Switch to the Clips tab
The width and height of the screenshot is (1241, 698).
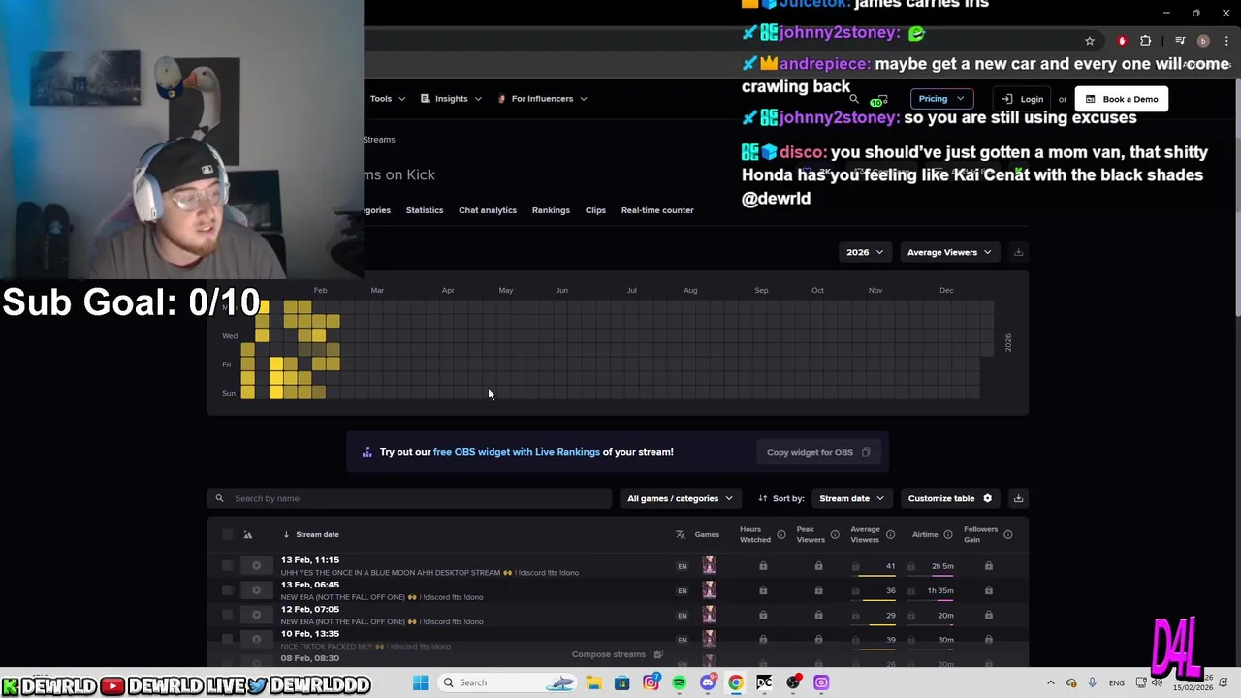pos(595,210)
